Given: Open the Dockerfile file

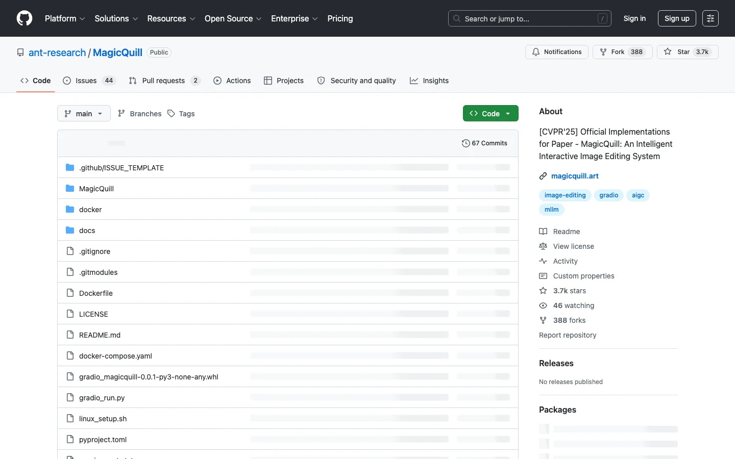Looking at the screenshot, I should click(x=96, y=293).
